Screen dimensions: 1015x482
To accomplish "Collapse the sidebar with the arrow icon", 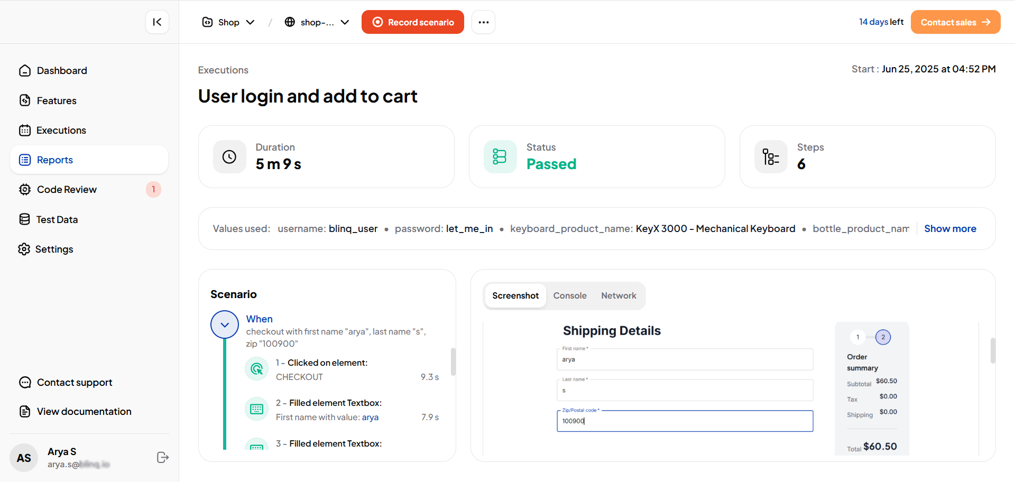I will 157,22.
